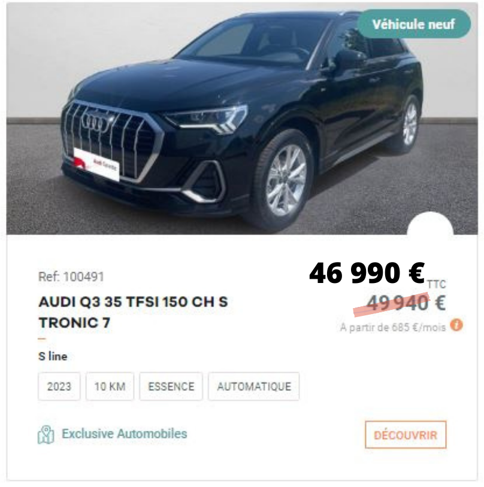Click the À partir de 685 €/mois text

393,327
